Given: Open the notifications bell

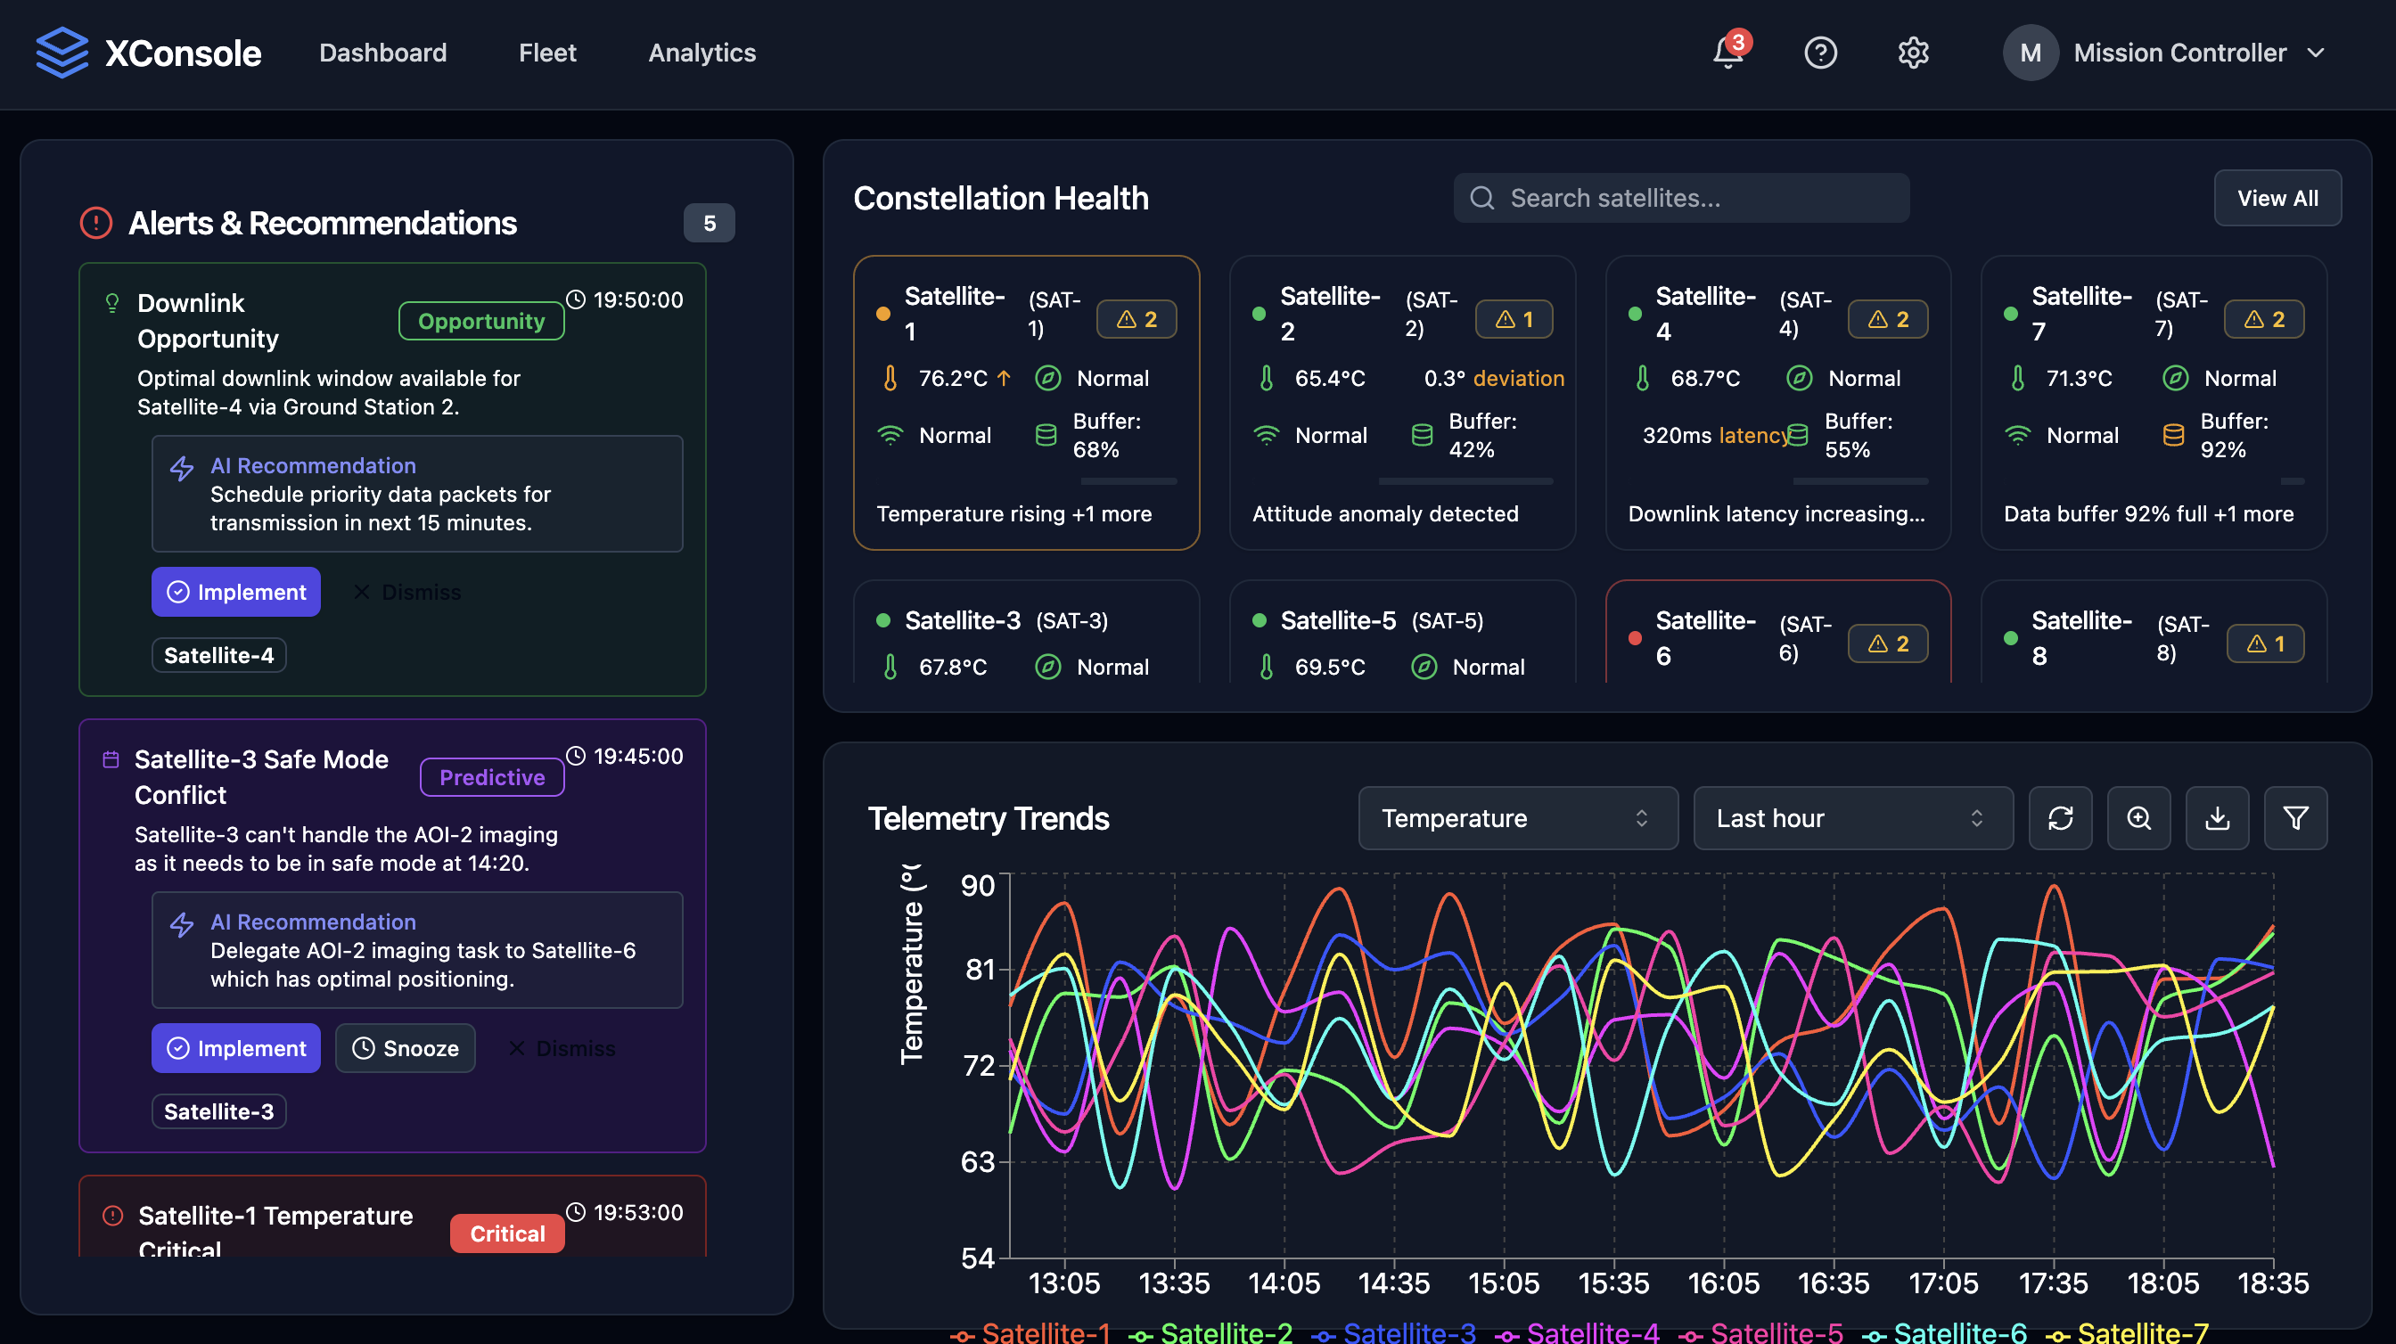Looking at the screenshot, I should click(1728, 53).
